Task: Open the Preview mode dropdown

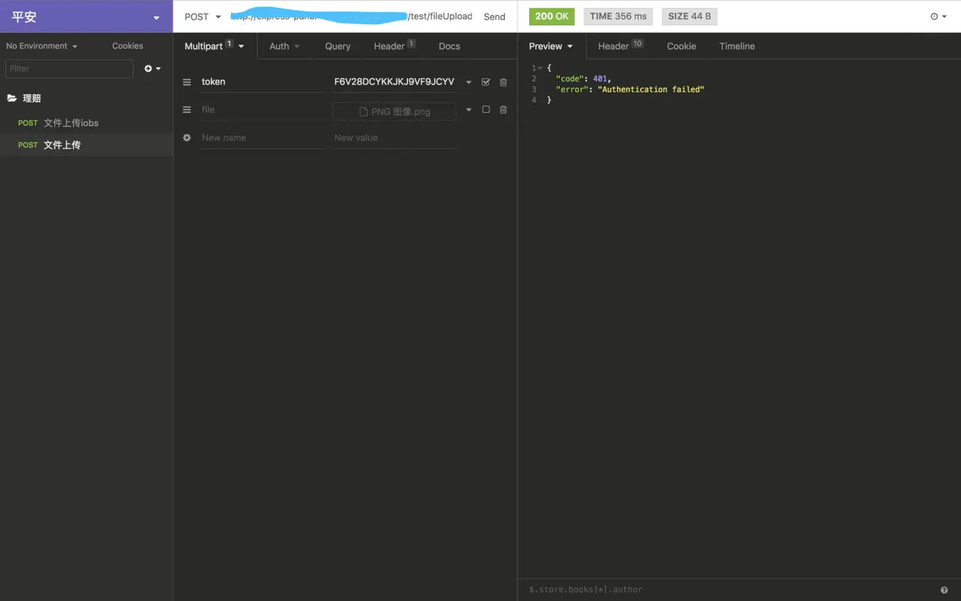Action: (551, 46)
